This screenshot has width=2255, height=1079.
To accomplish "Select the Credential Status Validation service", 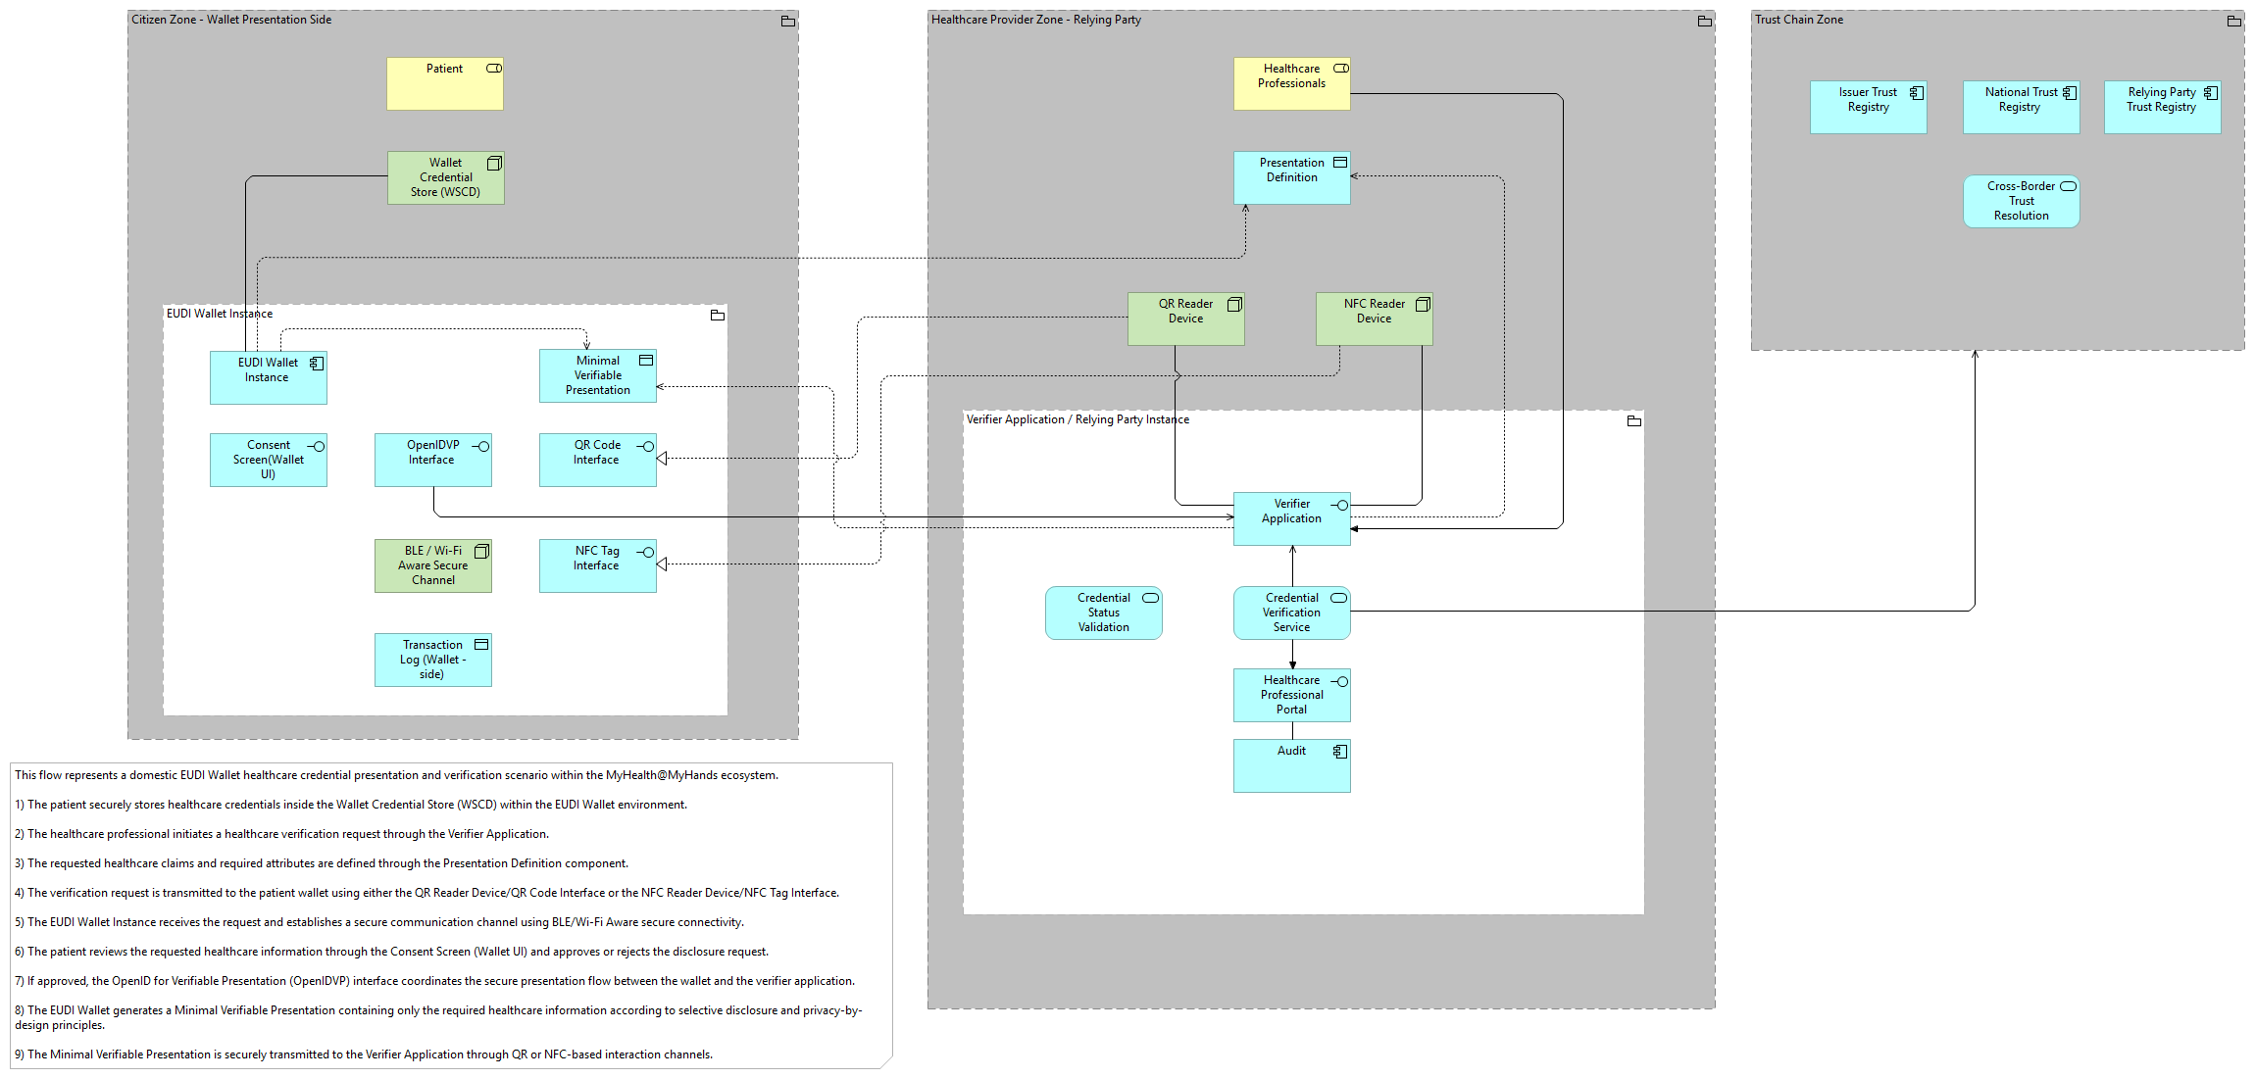I will point(1103,613).
